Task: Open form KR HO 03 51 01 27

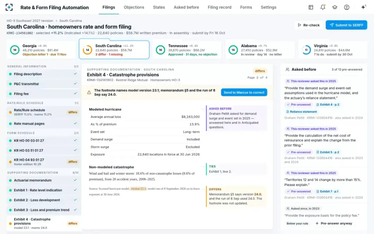Action: coord(44,150)
